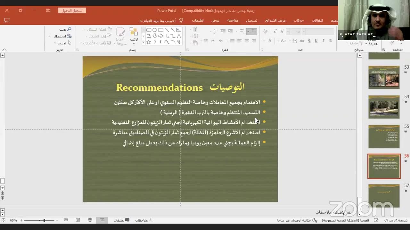This screenshot has width=410, height=230.
Task: Open Transitions (انتقالات) tab
Action: click(x=317, y=20)
